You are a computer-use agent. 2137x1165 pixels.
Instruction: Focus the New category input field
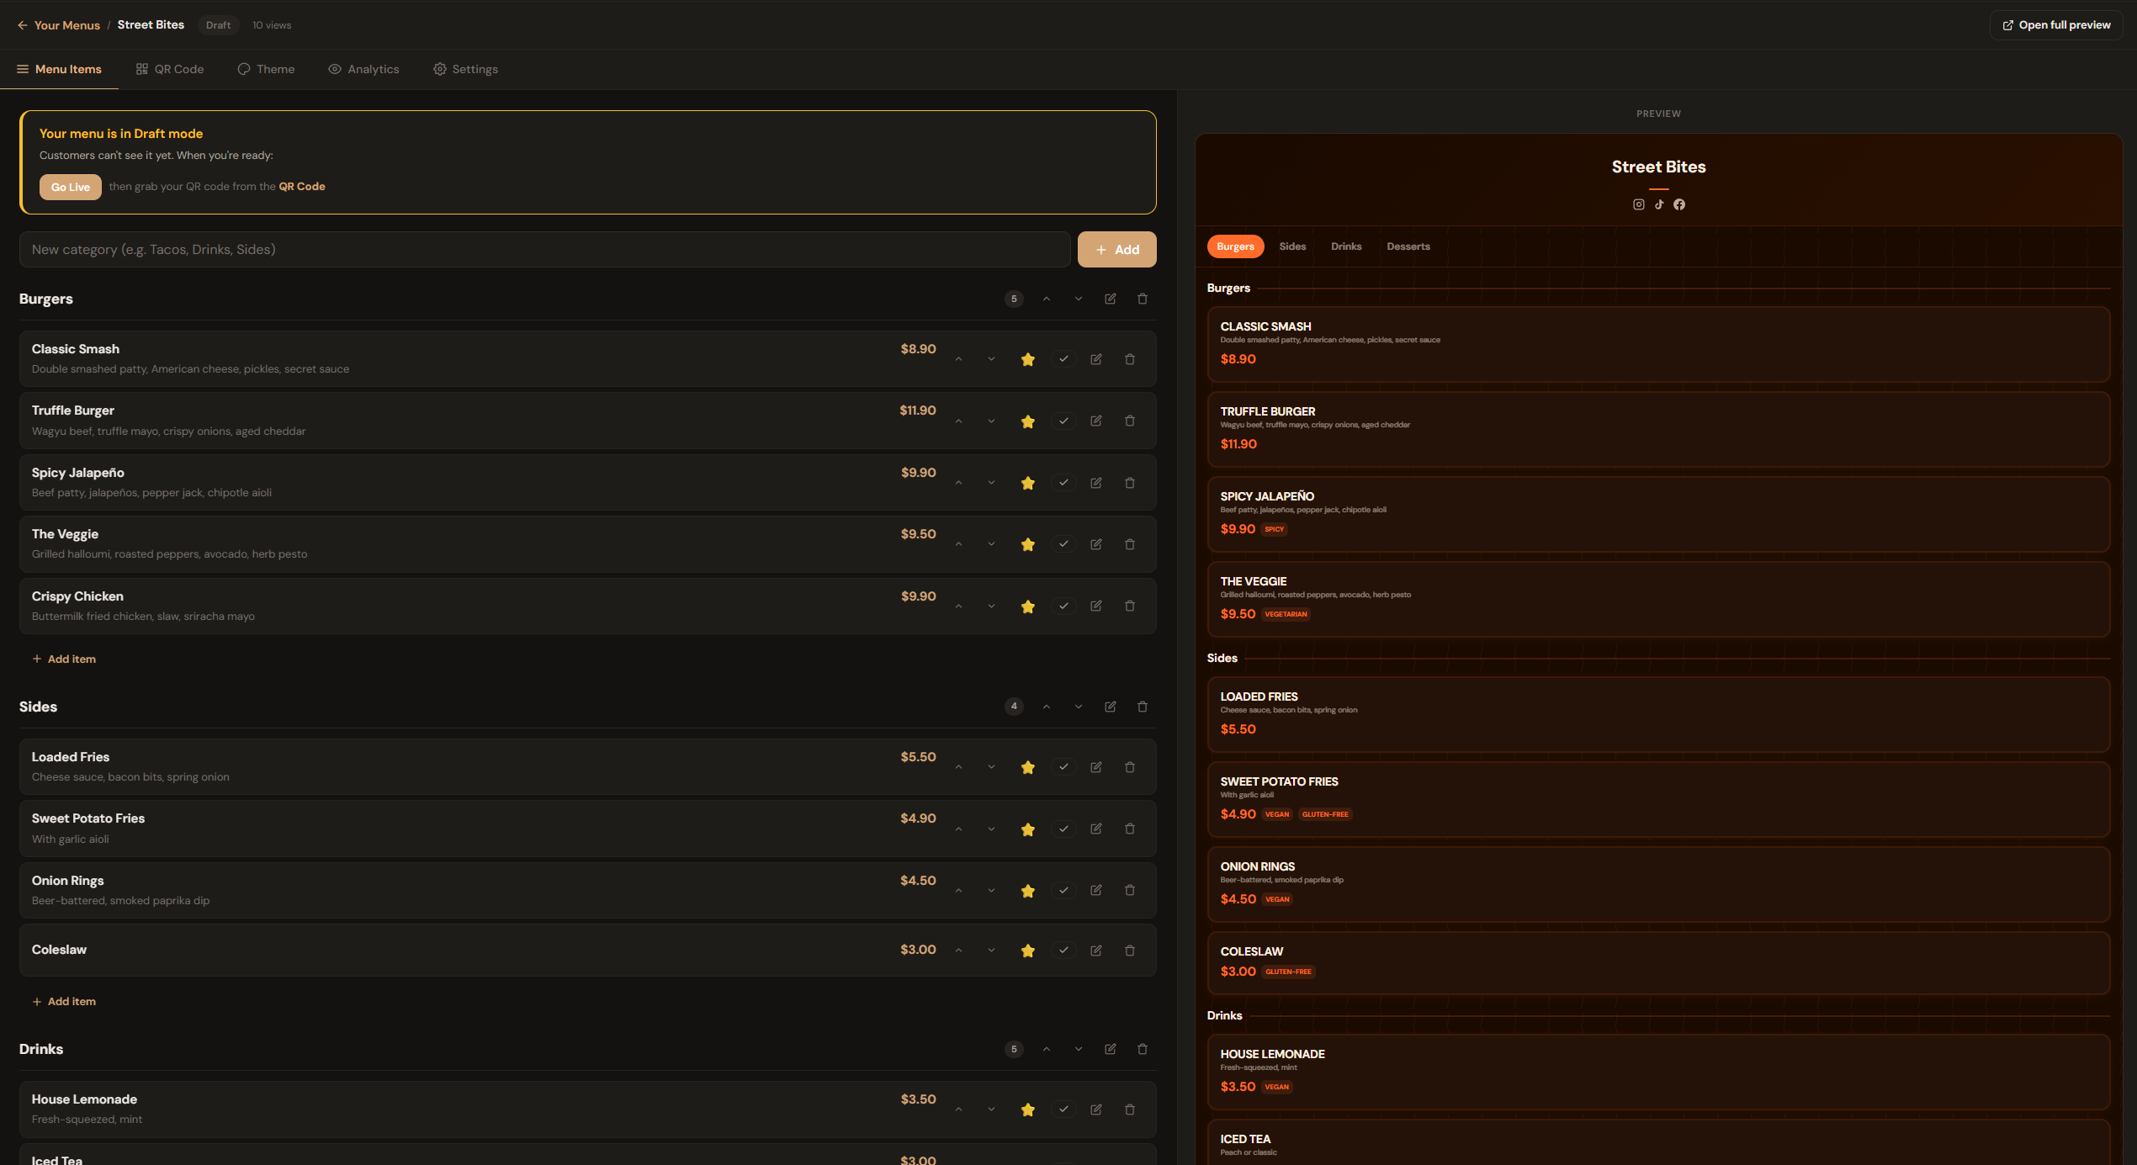point(544,250)
